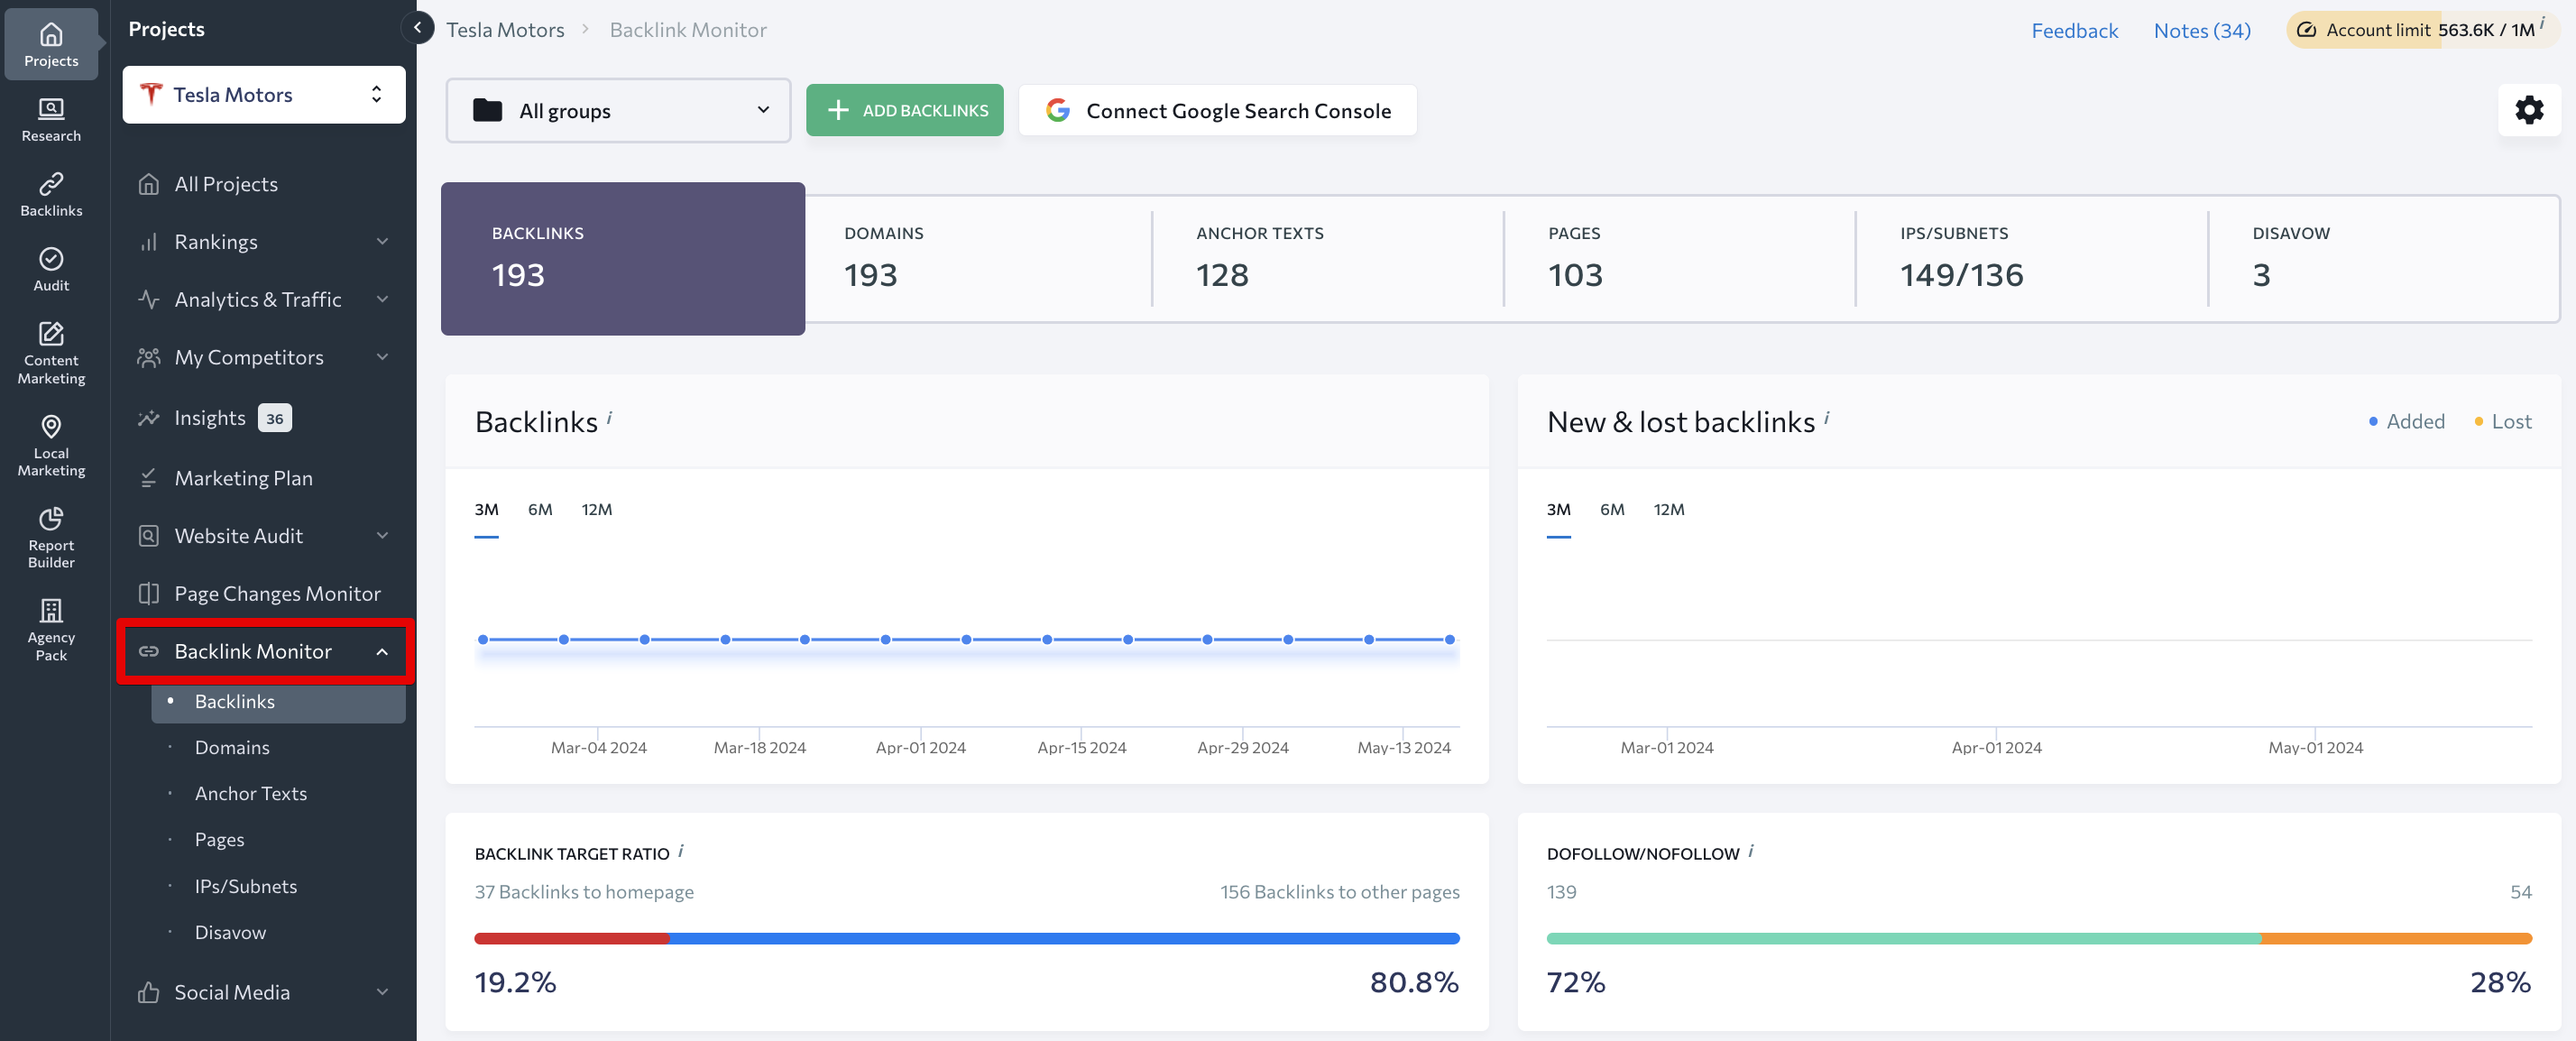The height and width of the screenshot is (1041, 2576).
Task: Click Tesla Motors breadcrumb
Action: click(505, 30)
